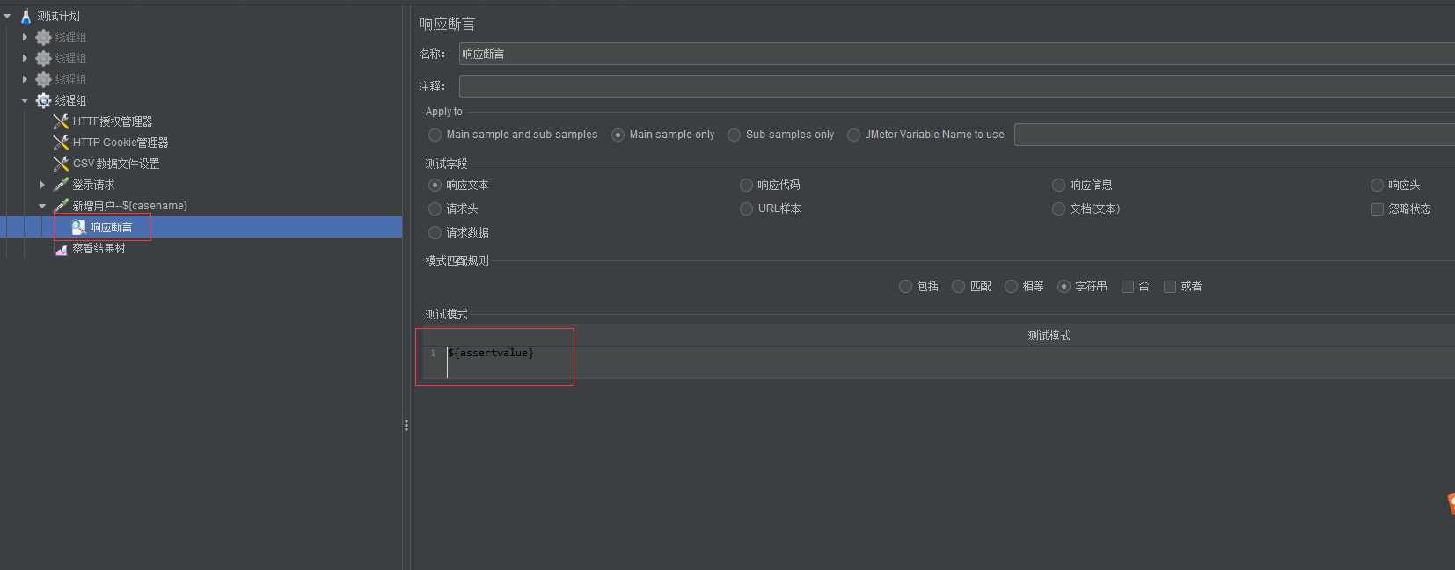1455x570 pixels.
Task: Select 响应代码 test field
Action: coord(746,185)
